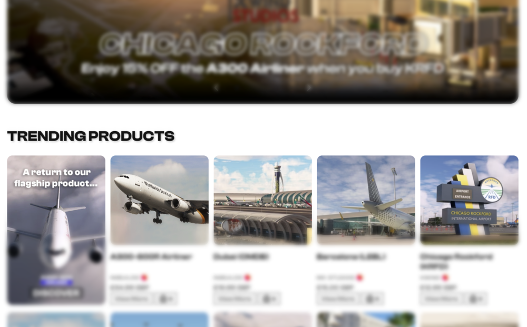Add A300-600R Airliner to cart icon

165,299
